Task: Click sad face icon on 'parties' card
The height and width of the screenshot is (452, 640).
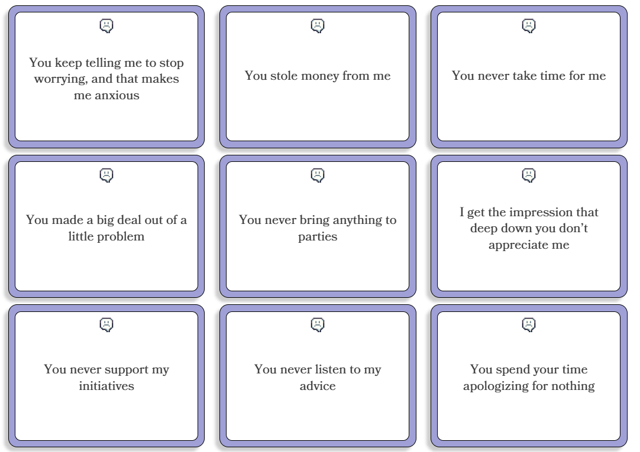Action: (318, 175)
